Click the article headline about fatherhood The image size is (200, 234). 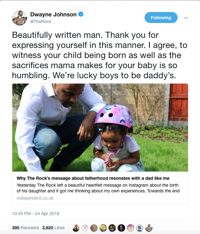[93, 178]
